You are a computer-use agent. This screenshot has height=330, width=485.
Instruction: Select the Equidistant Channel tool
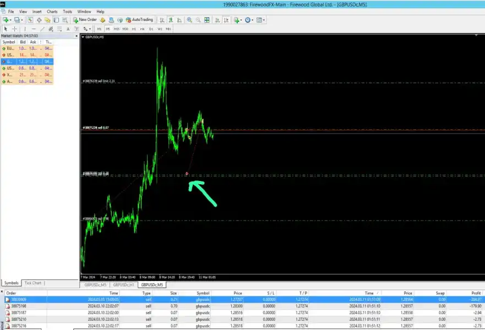(51, 29)
